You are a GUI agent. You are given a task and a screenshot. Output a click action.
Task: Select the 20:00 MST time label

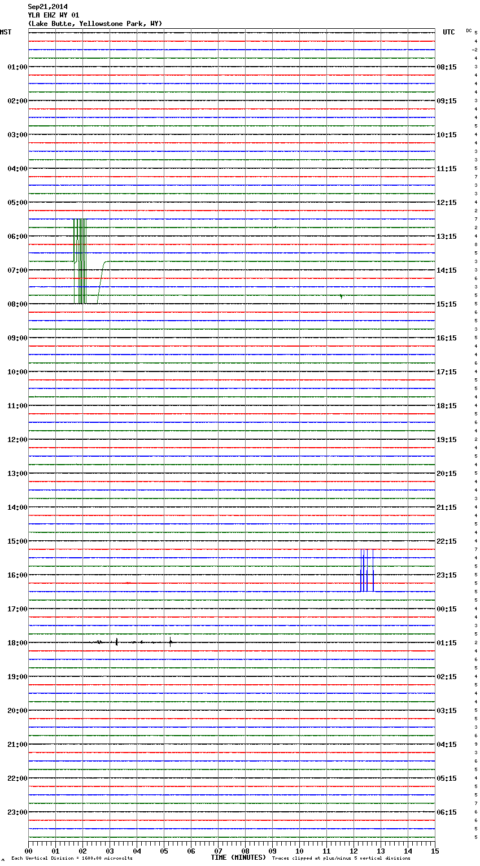tap(18, 711)
